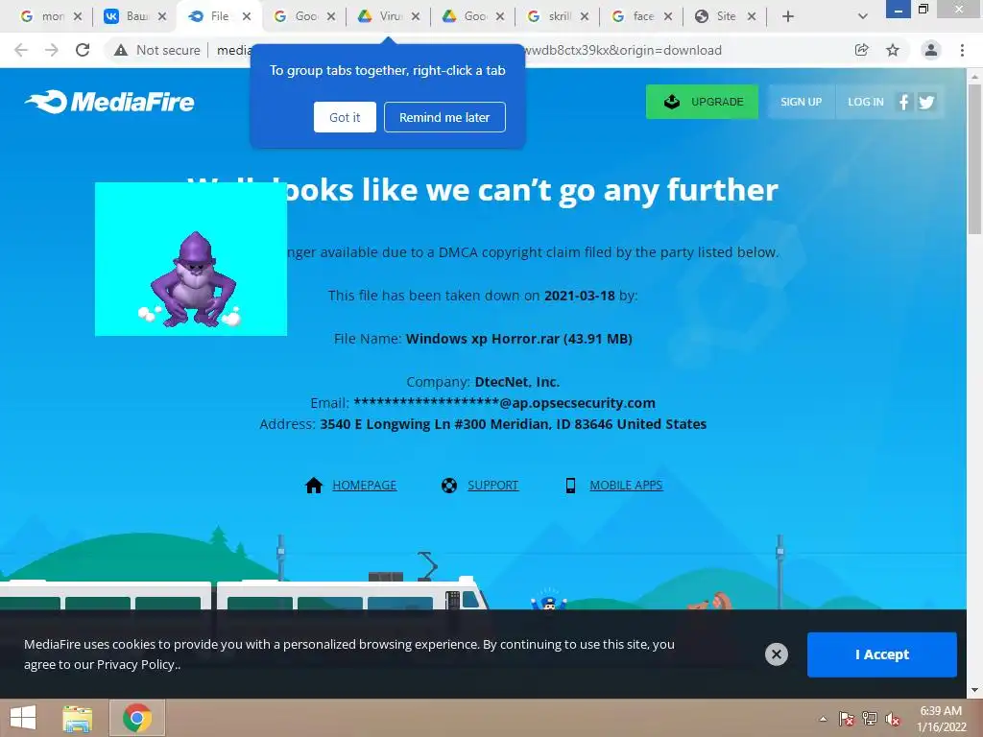The image size is (983, 737).
Task: Click the browser back arrow
Action: click(21, 50)
